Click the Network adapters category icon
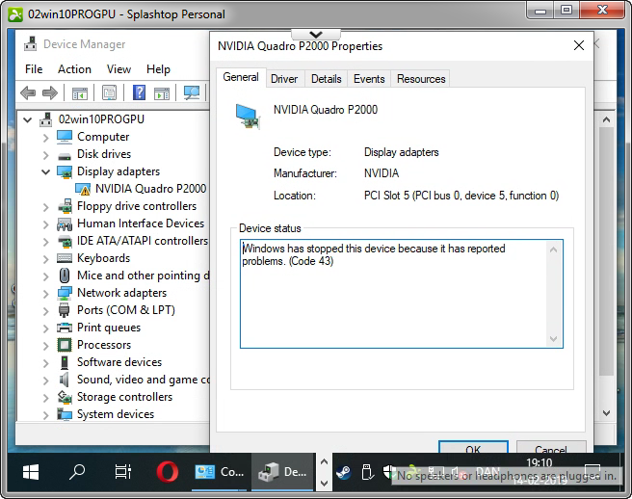632x499 pixels. pos(65,293)
